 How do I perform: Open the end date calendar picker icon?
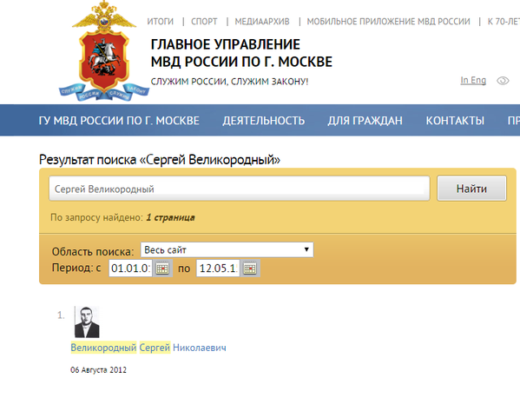click(x=250, y=269)
